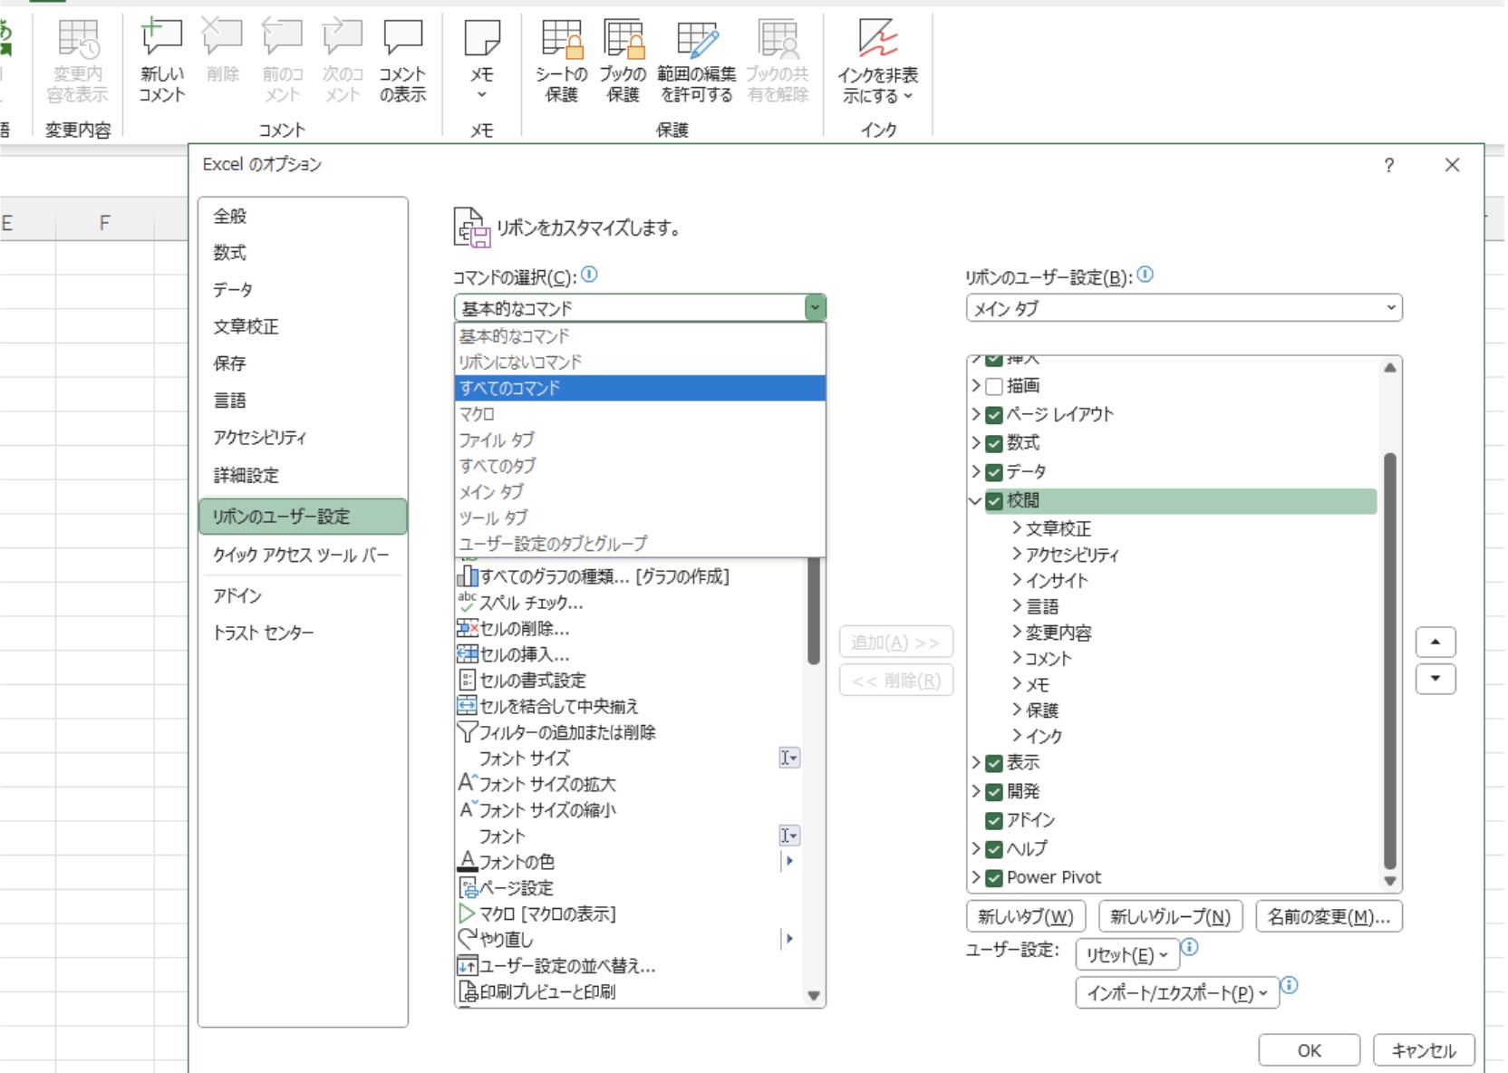
Task: Click the 新しいタブ(W) button
Action: pos(1025,916)
